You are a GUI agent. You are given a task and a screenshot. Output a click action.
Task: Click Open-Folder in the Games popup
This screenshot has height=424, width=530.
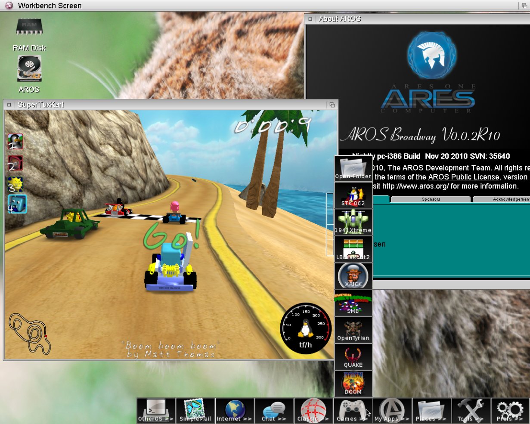[x=353, y=168]
